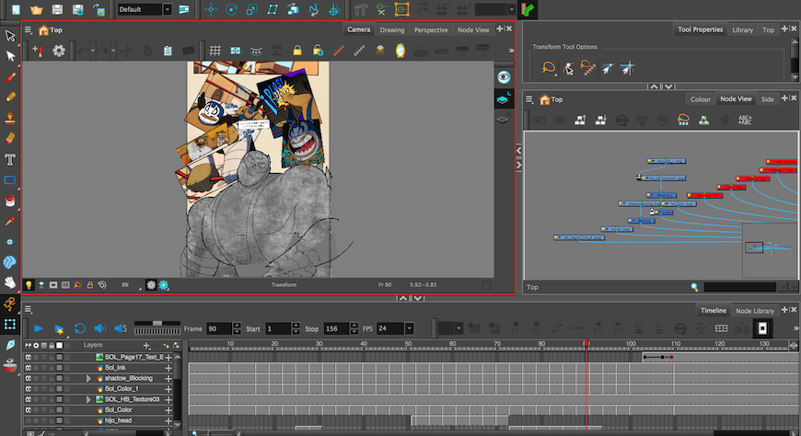Toggle loop playback button
801x436 pixels.
[79, 328]
